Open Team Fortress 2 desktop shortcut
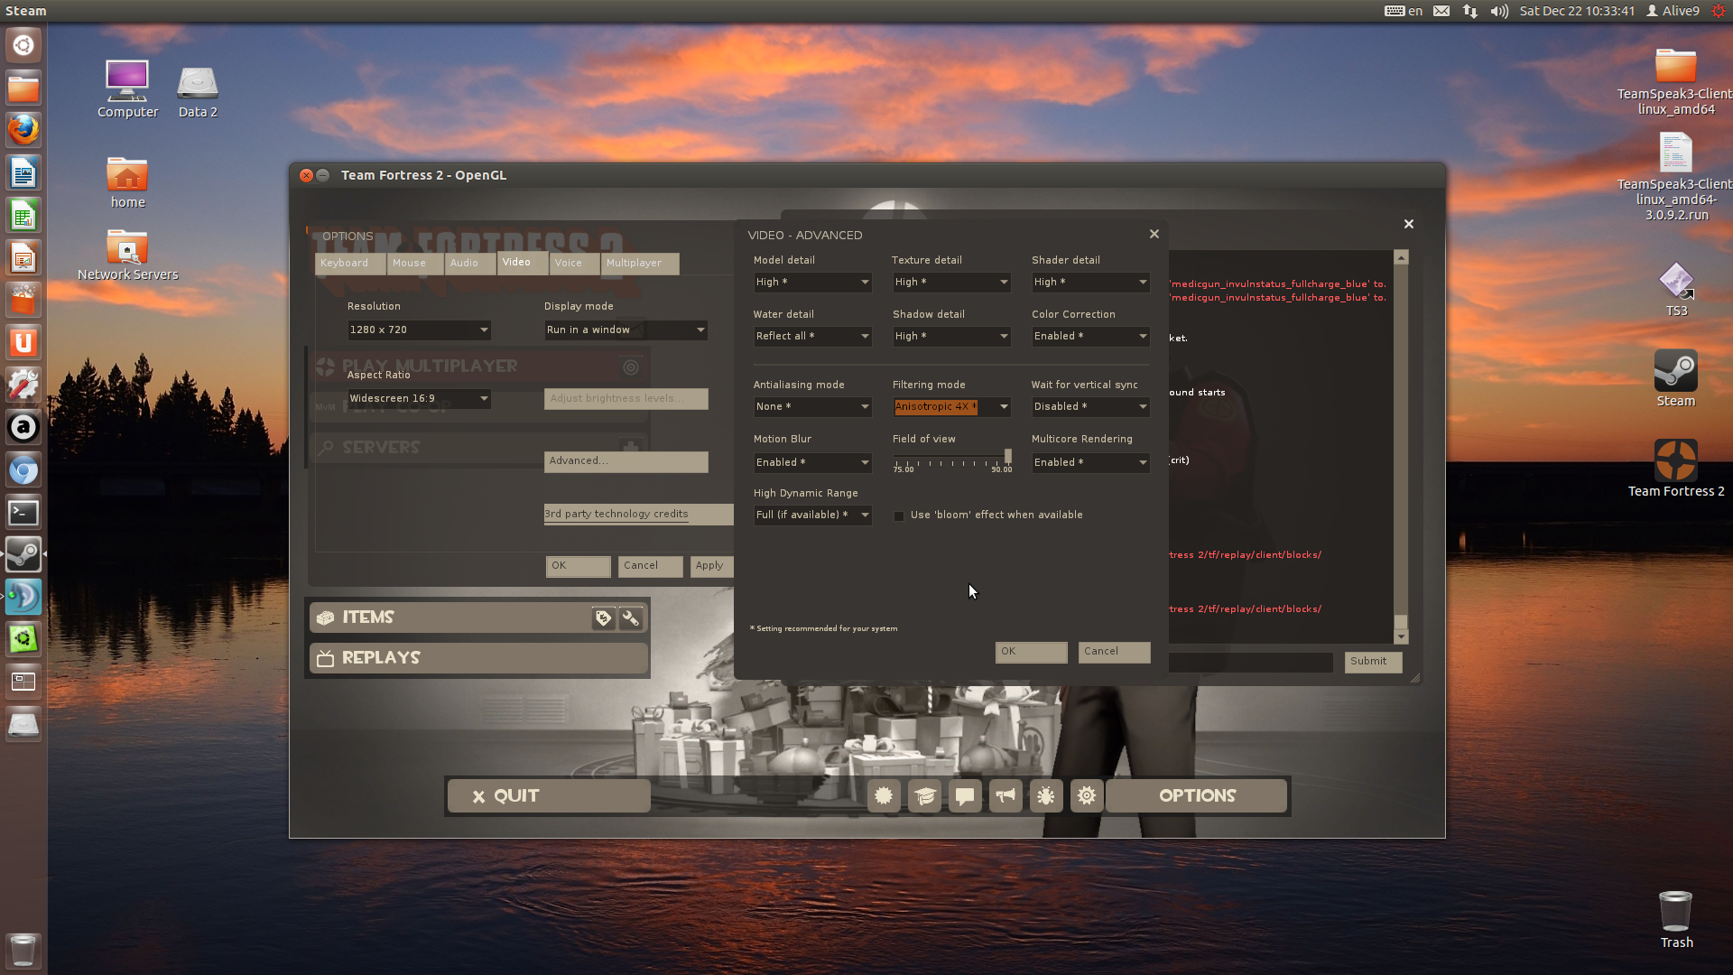This screenshot has height=975, width=1733. [x=1675, y=461]
